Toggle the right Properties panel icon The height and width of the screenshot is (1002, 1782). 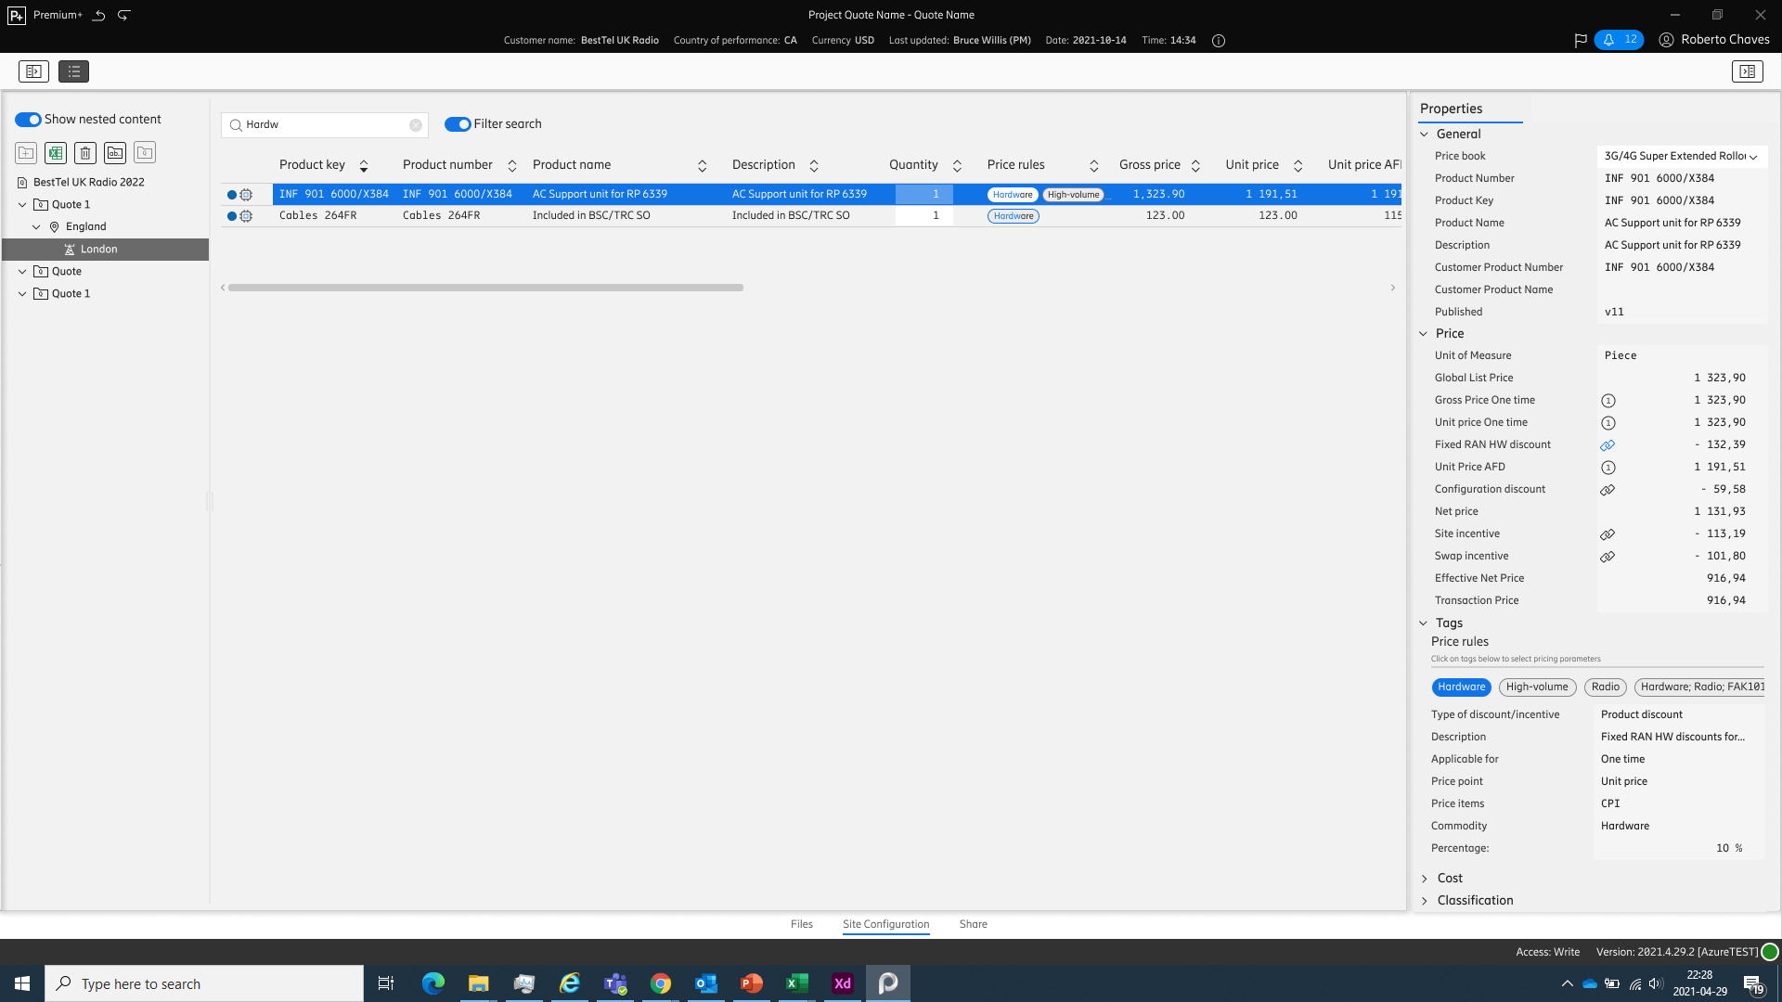coord(1747,71)
